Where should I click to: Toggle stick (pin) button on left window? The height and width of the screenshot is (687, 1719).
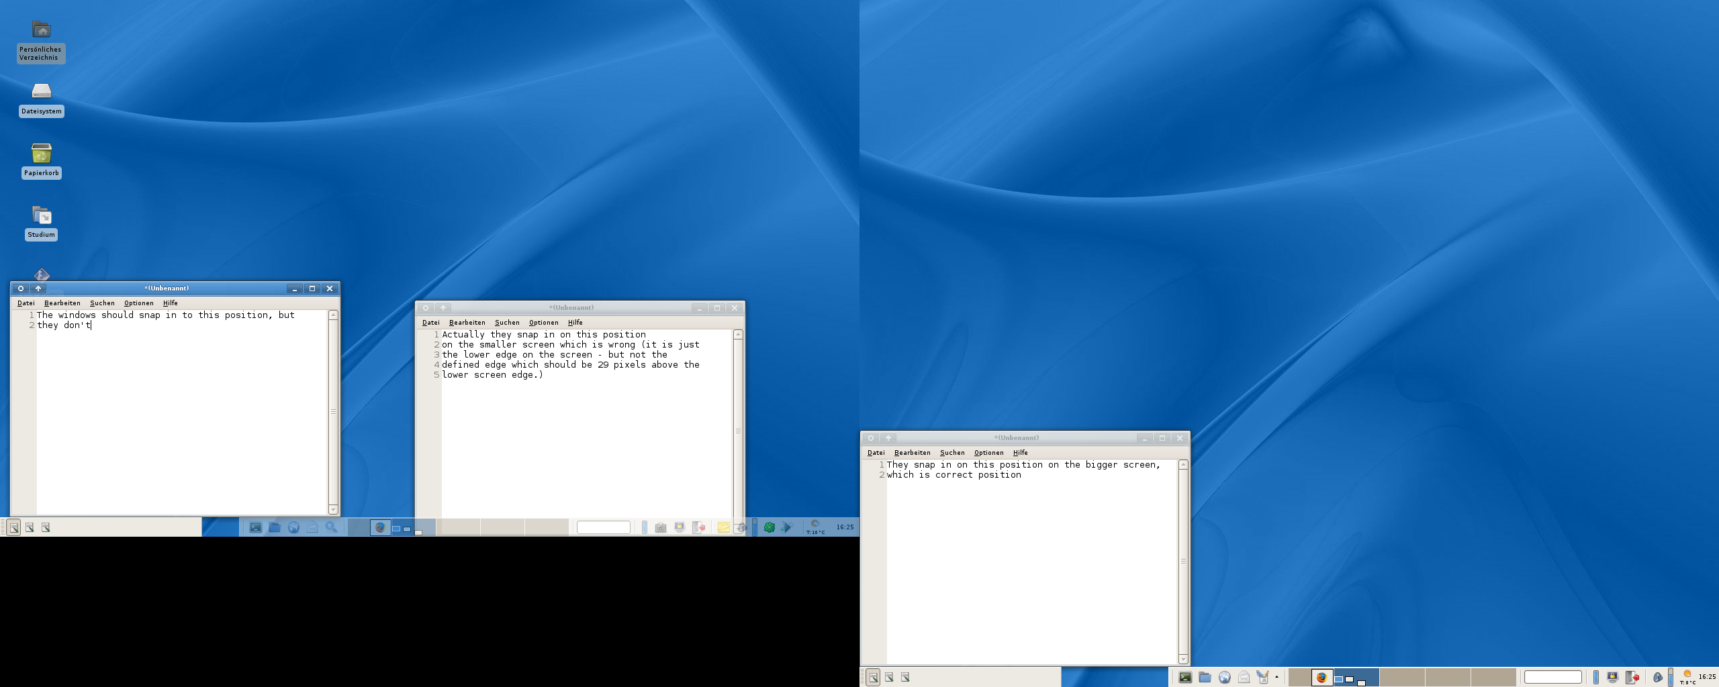point(21,288)
